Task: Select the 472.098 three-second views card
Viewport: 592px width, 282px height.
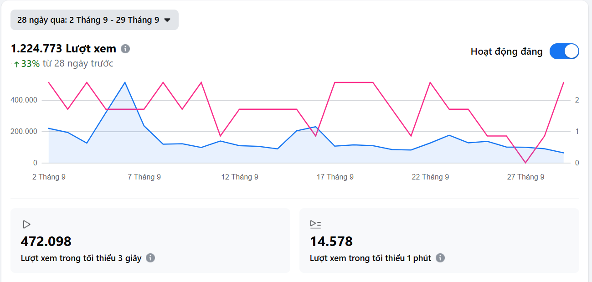Action: point(150,241)
